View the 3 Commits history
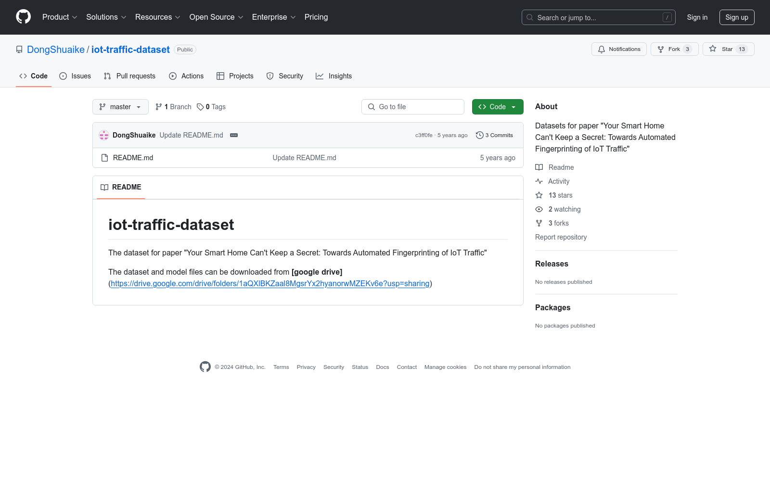Viewport: 770px width, 481px height. tap(494, 135)
